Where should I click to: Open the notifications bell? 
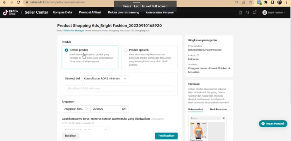tap(254, 12)
